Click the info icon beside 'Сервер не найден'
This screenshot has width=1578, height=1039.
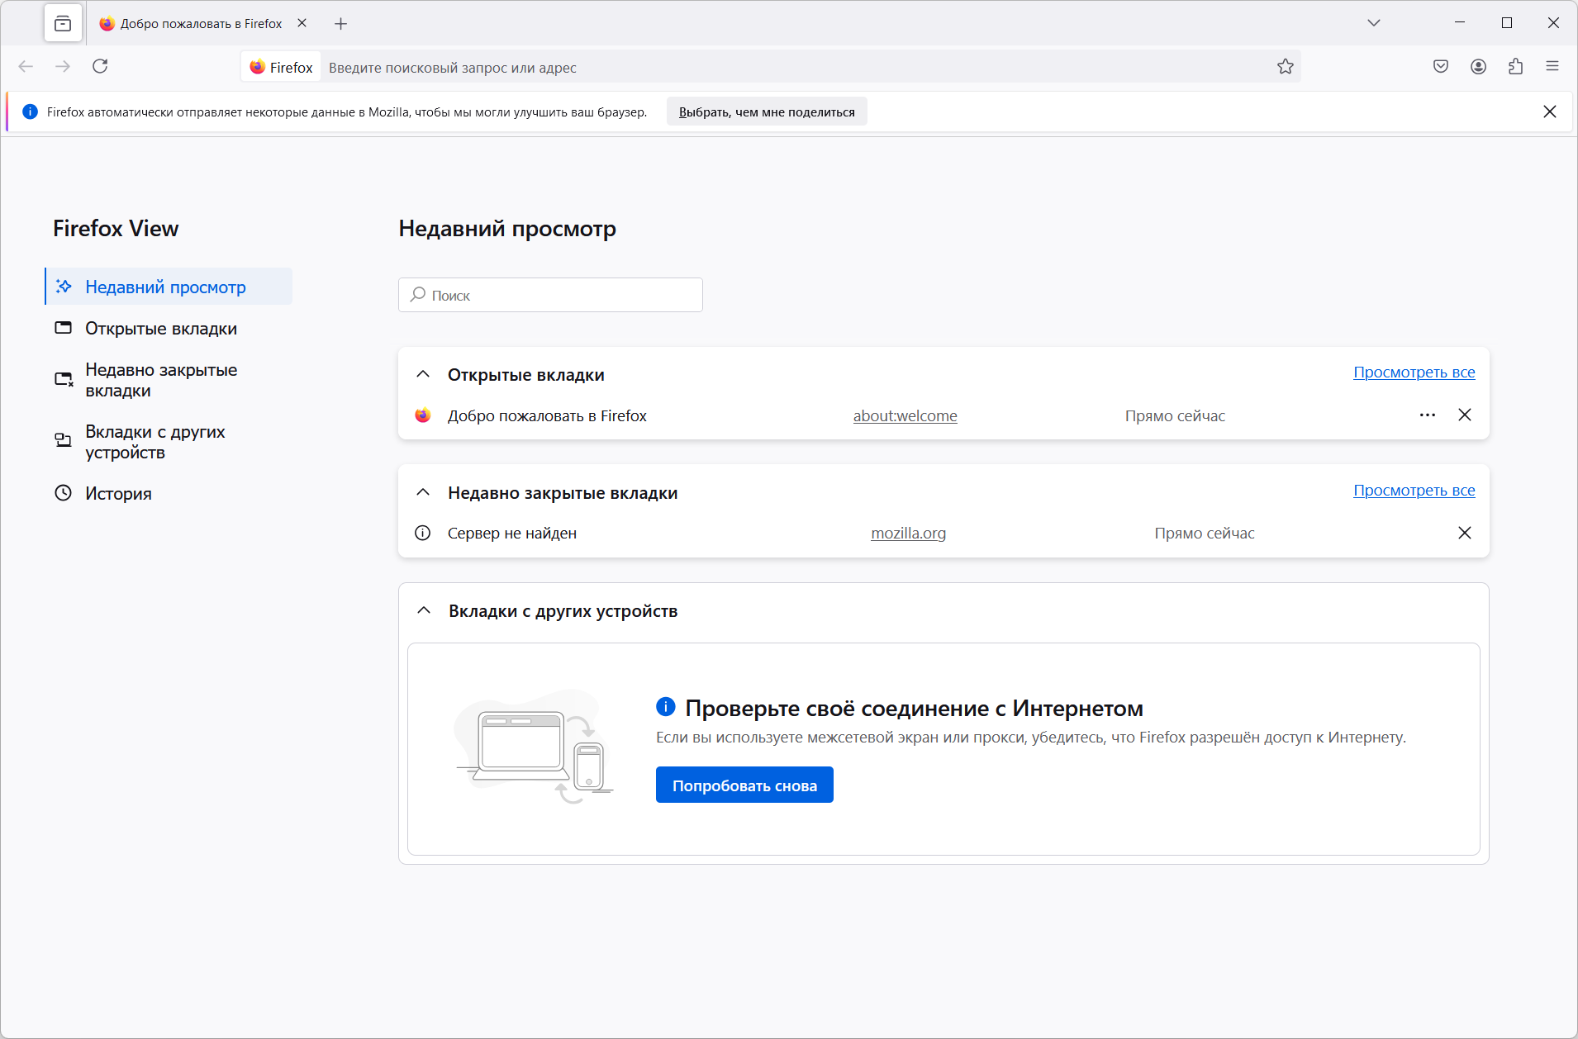[423, 533]
